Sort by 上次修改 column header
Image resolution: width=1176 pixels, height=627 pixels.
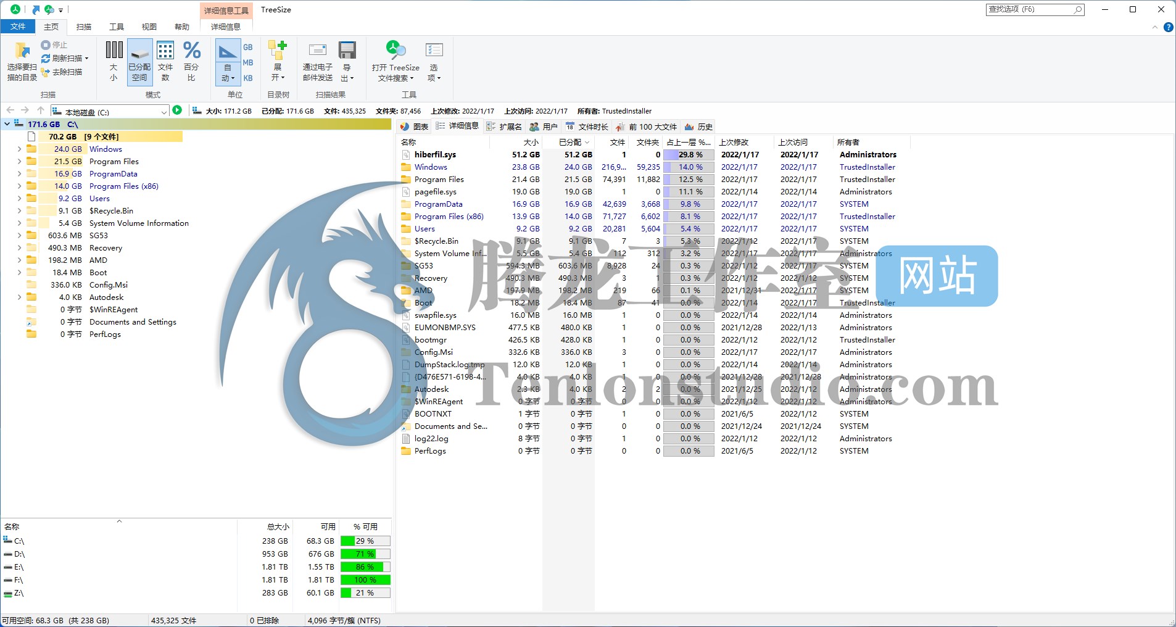[x=745, y=143]
